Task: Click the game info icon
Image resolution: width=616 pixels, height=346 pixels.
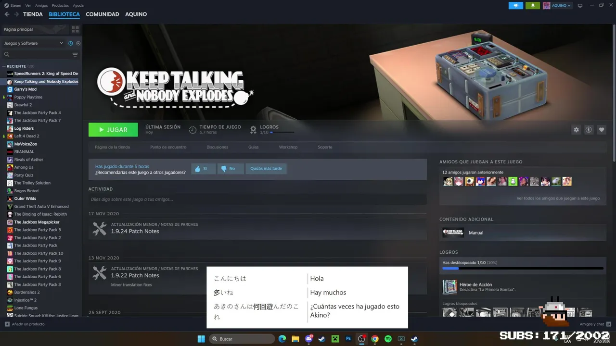Action: click(589, 130)
